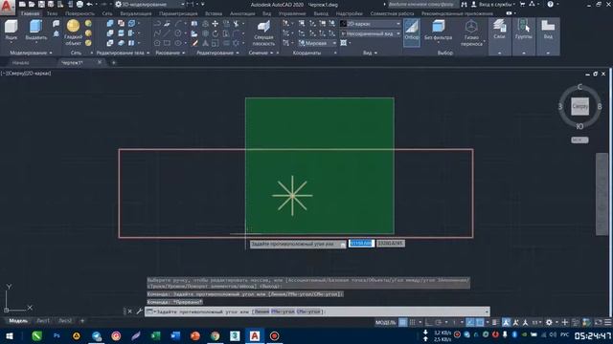The height and width of the screenshot is (344, 613).
Task: Open the Вставка ribbon tab
Action: 214,13
